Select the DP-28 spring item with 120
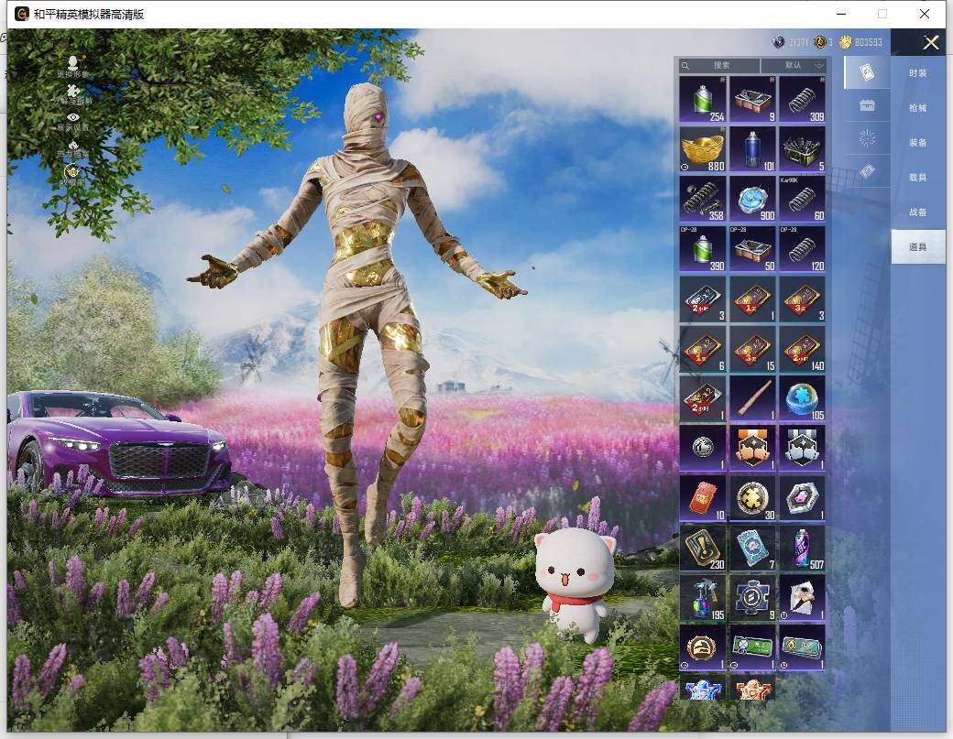Screen dimensions: 953x739 (803, 248)
